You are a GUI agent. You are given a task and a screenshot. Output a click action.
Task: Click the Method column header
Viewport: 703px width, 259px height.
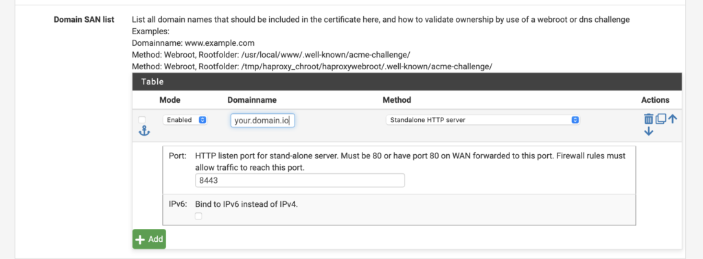click(x=397, y=100)
